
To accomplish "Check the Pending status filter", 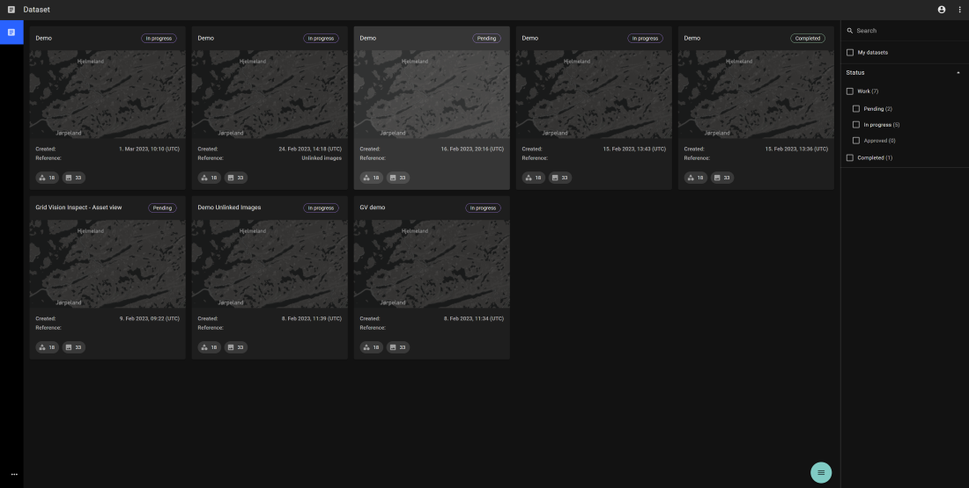I will coord(856,109).
